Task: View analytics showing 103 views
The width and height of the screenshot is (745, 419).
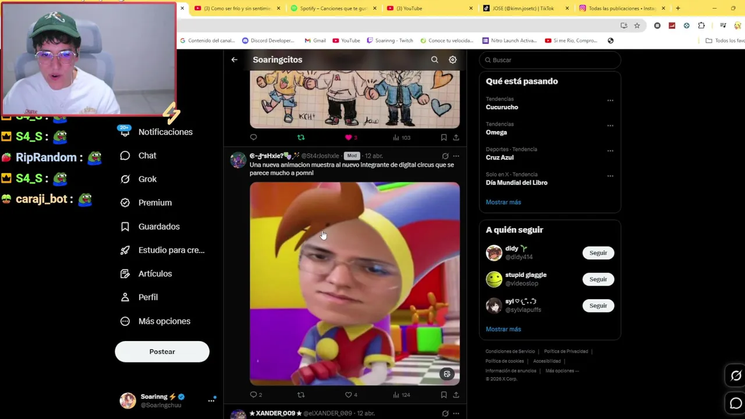Action: 402,137
